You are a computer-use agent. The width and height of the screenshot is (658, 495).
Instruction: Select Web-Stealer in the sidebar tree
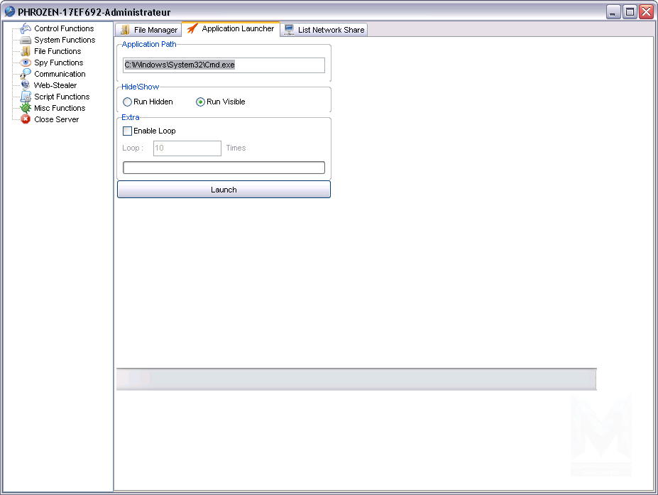click(x=55, y=85)
